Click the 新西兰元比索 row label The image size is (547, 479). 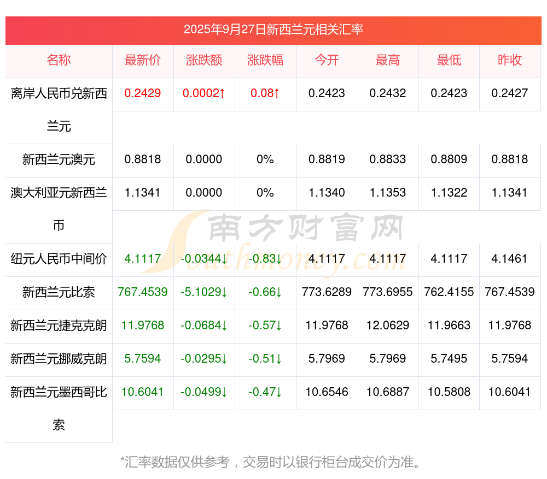point(59,292)
